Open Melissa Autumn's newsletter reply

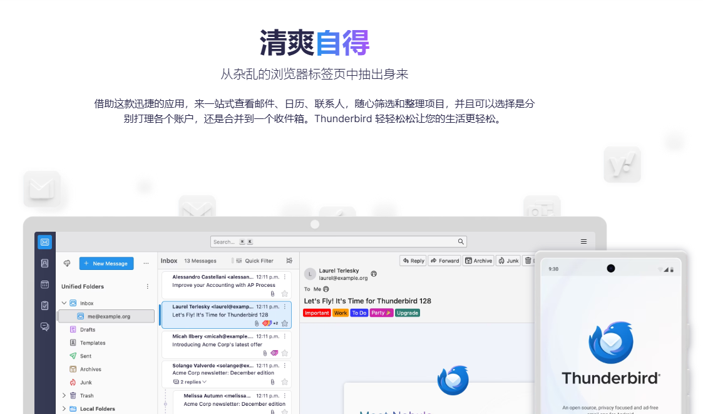(x=232, y=402)
